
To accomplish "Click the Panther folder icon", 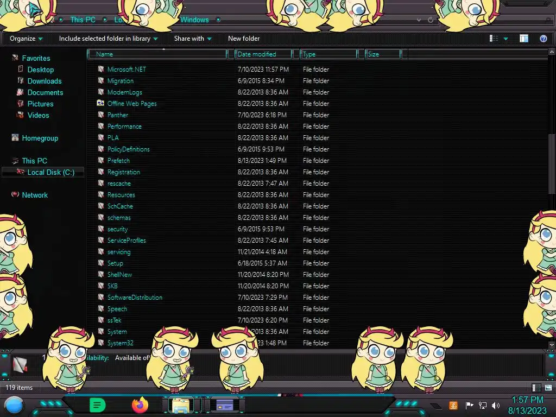I will [101, 115].
